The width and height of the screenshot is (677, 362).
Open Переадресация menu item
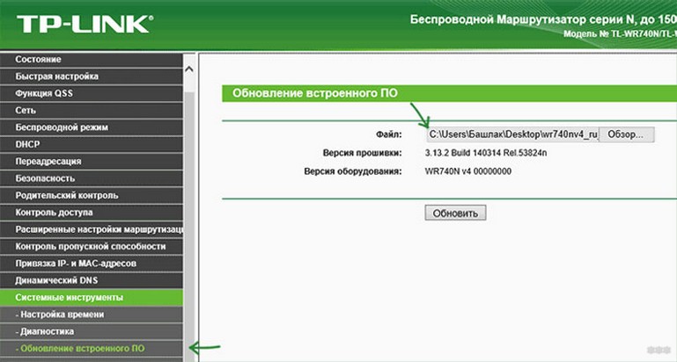point(91,162)
